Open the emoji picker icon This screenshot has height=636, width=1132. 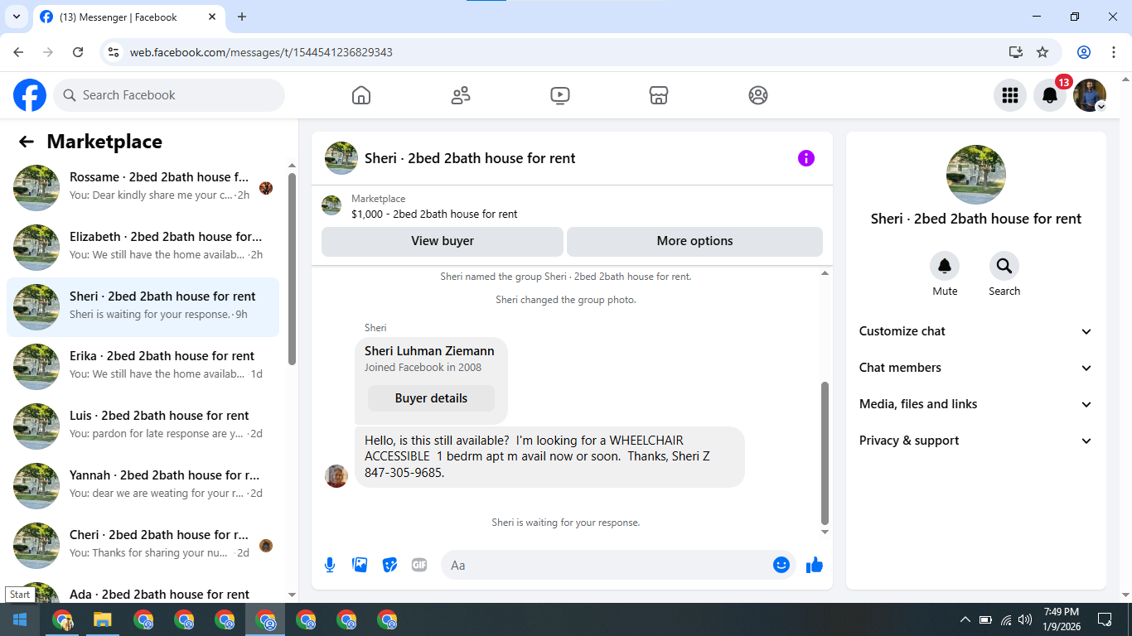[x=781, y=565]
